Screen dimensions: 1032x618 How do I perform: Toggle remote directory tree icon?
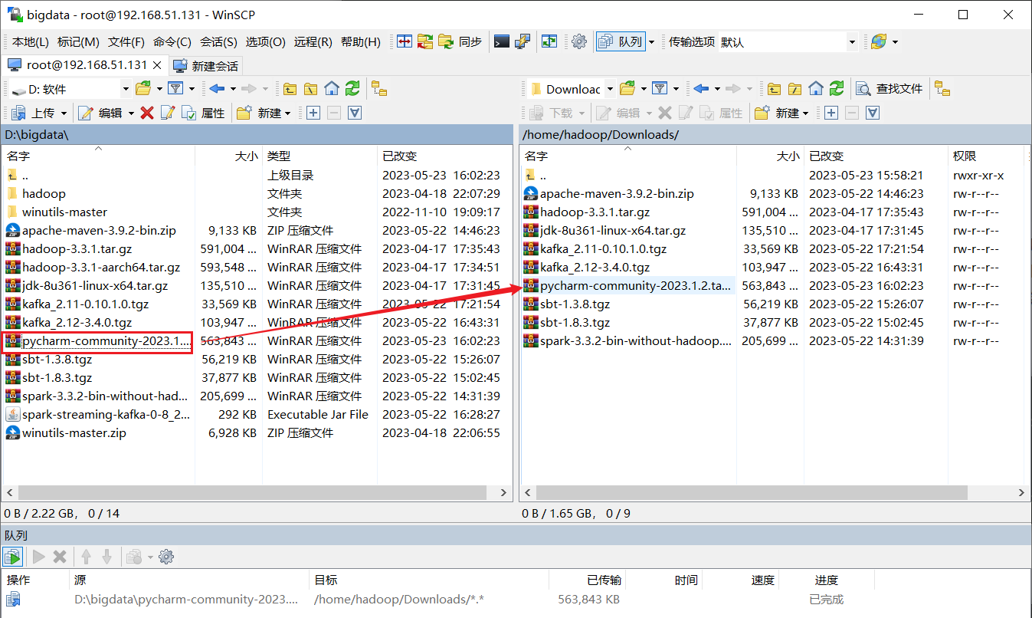tap(942, 89)
